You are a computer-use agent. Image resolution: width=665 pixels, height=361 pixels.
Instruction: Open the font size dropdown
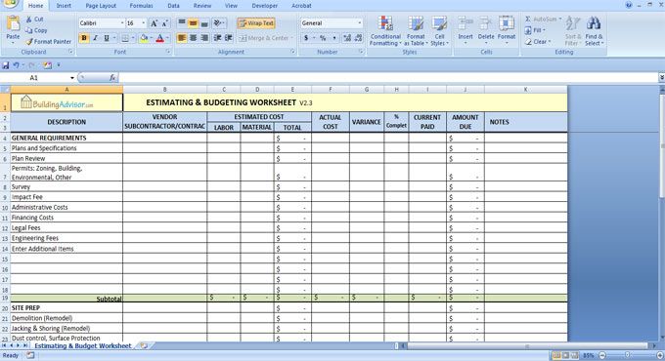click(x=144, y=23)
